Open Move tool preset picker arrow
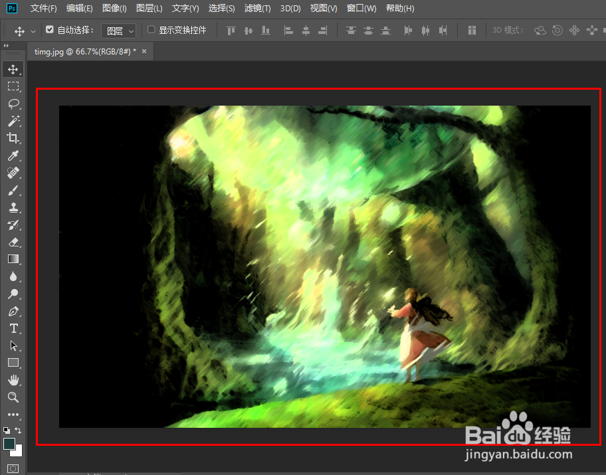The width and height of the screenshot is (606, 475). pyautogui.click(x=33, y=31)
